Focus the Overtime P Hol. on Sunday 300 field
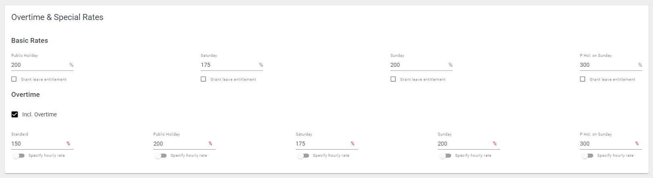653x178 pixels. click(611, 144)
